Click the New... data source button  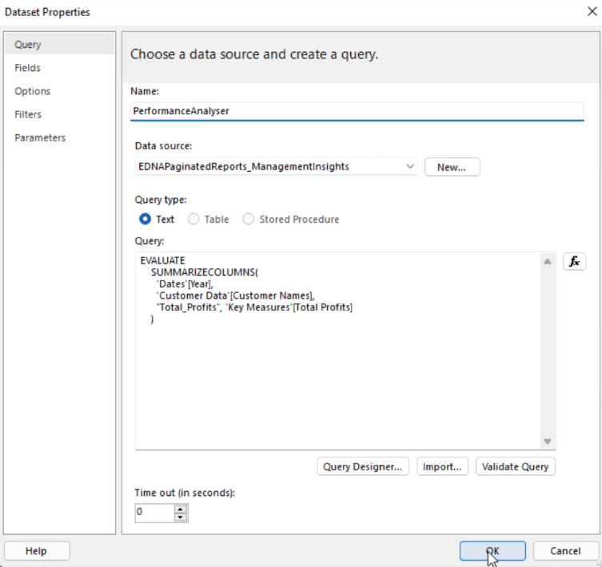click(452, 167)
